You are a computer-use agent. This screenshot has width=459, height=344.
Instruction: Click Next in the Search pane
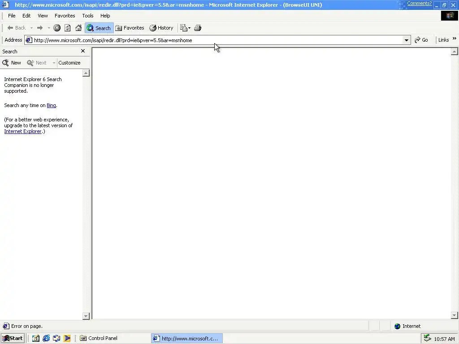pos(37,63)
